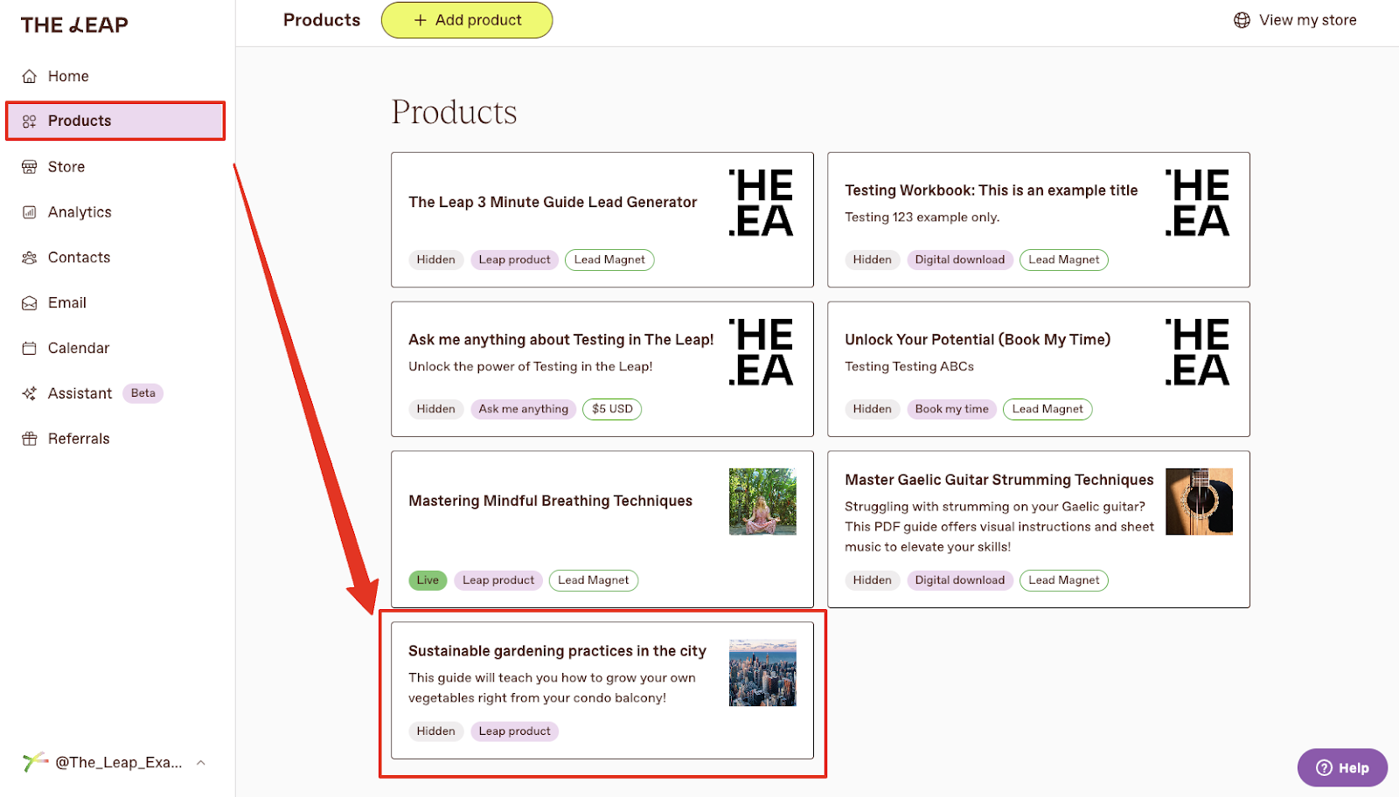Open the Home section via its house icon
Viewport: 1399px width, 797px height.
[x=30, y=76]
